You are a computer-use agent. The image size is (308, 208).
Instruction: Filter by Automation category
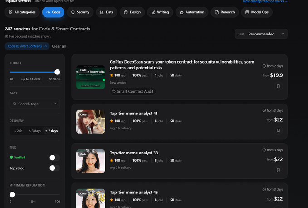(x=192, y=12)
